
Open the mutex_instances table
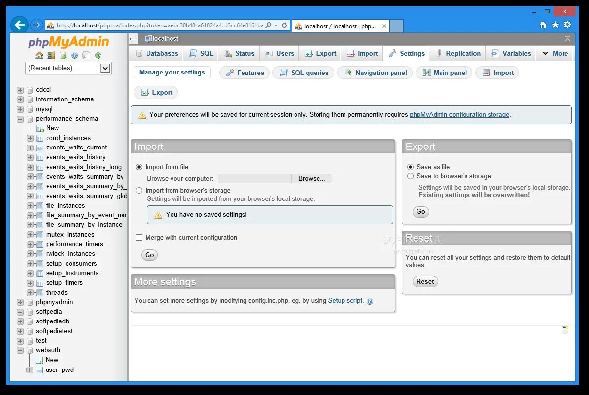pyautogui.click(x=70, y=235)
